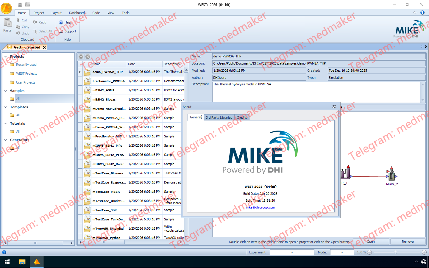Image resolution: width=429 pixels, height=268 pixels.
Task: Switch to the 3rd Party Libraries tab
Action: [x=219, y=117]
